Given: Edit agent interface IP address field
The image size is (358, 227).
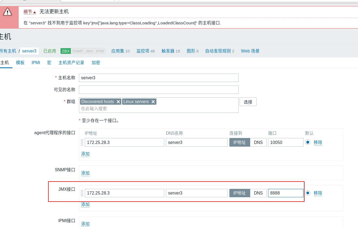Looking at the screenshot, I should click(125, 142).
